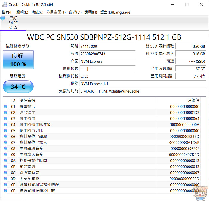Image resolution: width=209 pixels, height=201 pixels.
Task: Select attribute name 資料單位已讀取
Action: 33,137
